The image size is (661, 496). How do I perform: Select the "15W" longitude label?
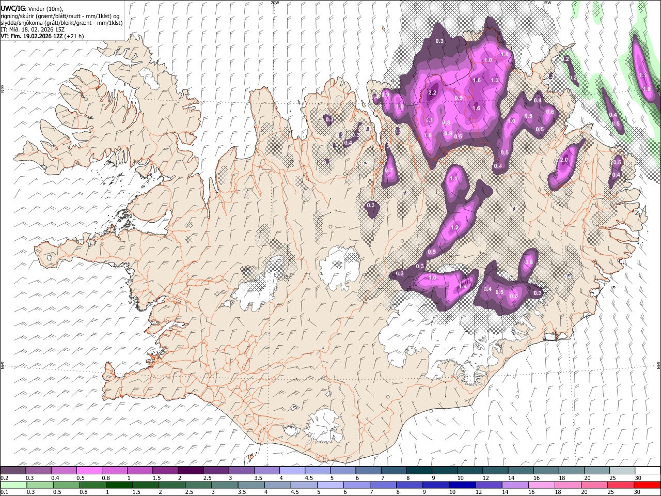point(547,3)
